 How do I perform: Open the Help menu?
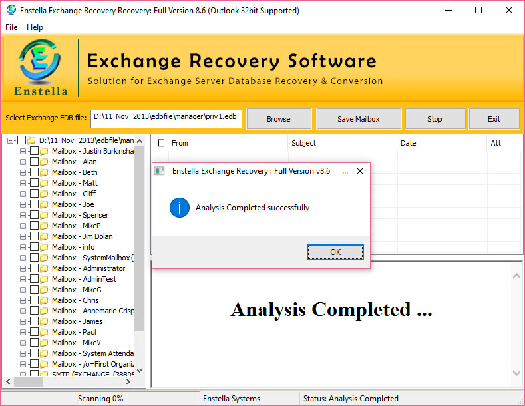pyautogui.click(x=35, y=27)
